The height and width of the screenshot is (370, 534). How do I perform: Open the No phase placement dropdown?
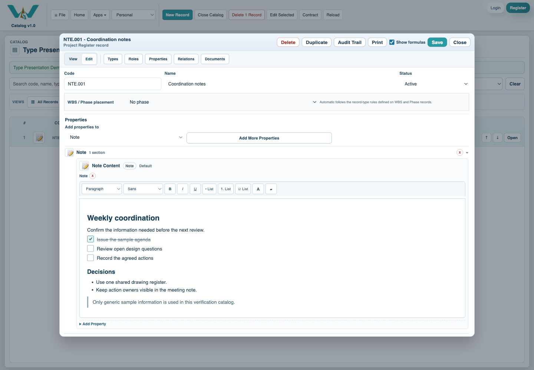(222, 102)
